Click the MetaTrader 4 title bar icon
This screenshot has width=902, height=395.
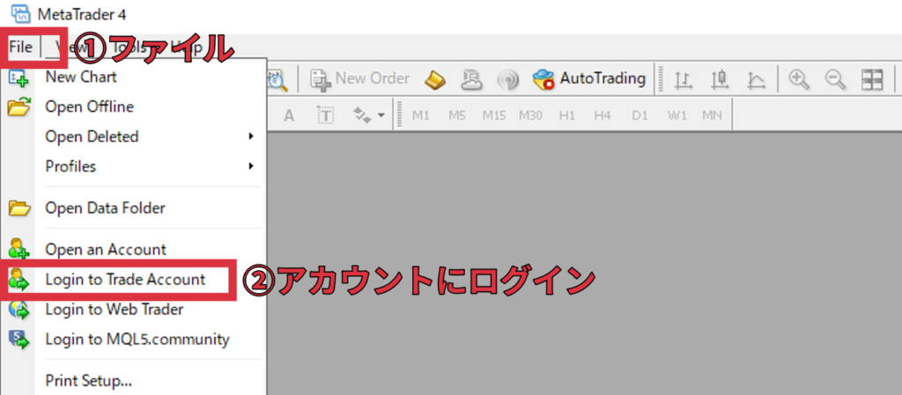click(x=20, y=13)
